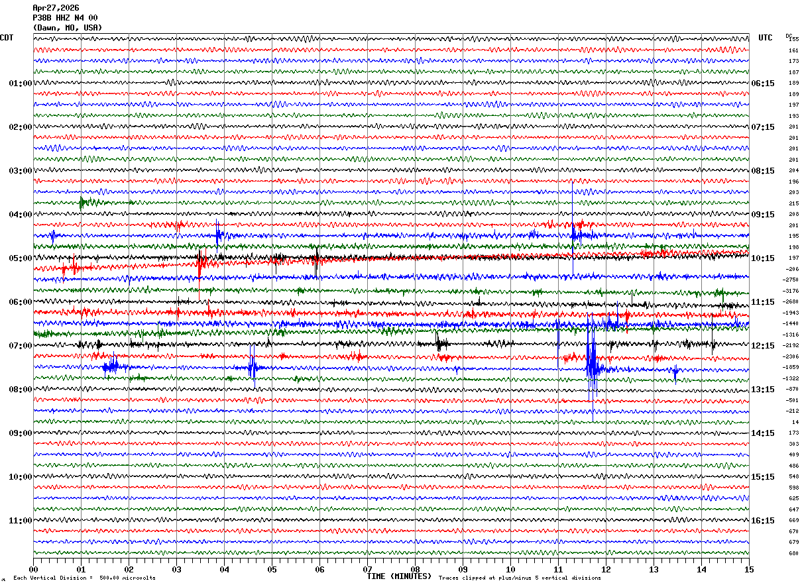Click the (Dawn, MO, USA) location text
This screenshot has width=802, height=587.
[68, 28]
